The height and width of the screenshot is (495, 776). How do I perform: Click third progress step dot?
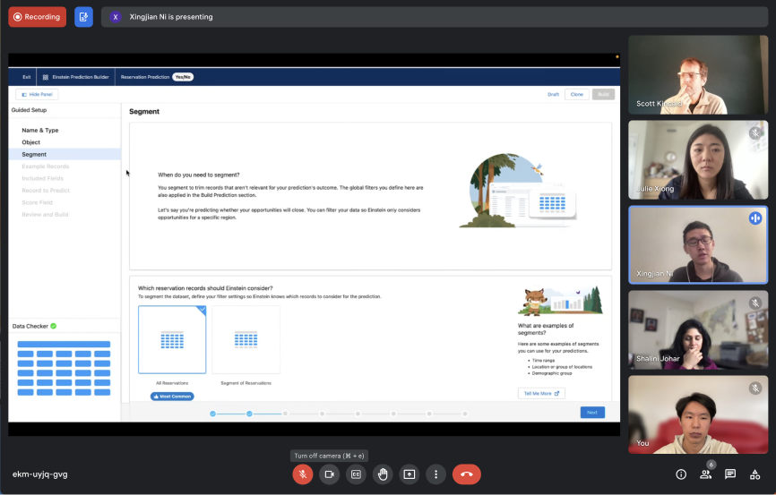tap(286, 414)
